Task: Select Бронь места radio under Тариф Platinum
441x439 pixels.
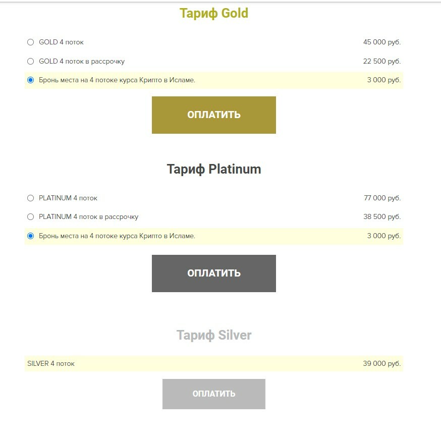Action: [x=30, y=236]
